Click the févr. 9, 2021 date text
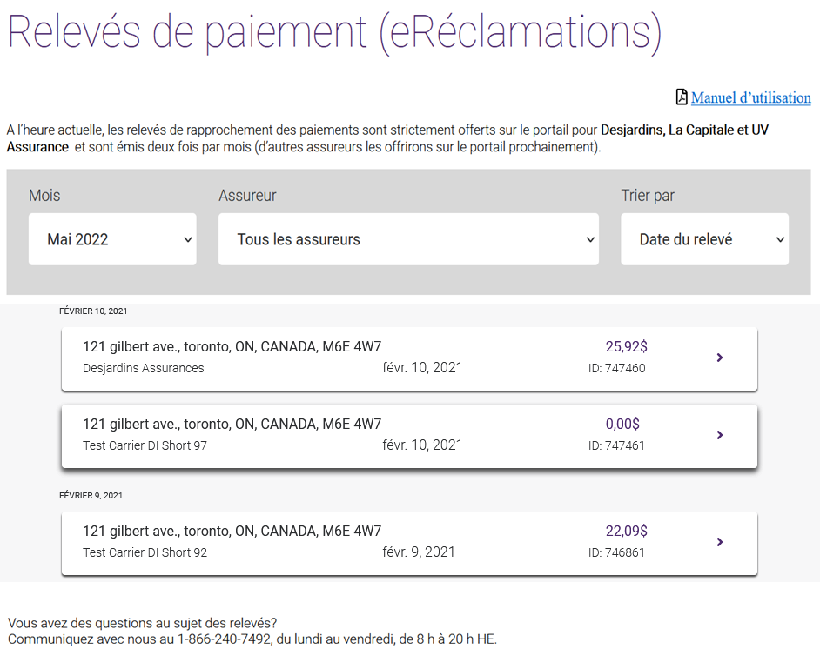 [419, 552]
